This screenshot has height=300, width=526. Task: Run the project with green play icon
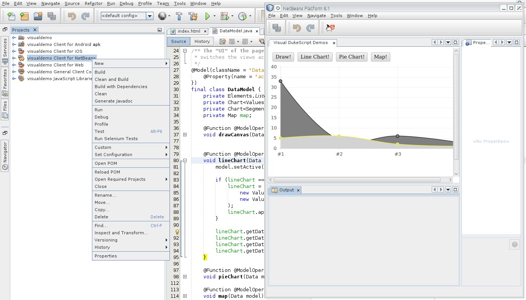point(208,16)
